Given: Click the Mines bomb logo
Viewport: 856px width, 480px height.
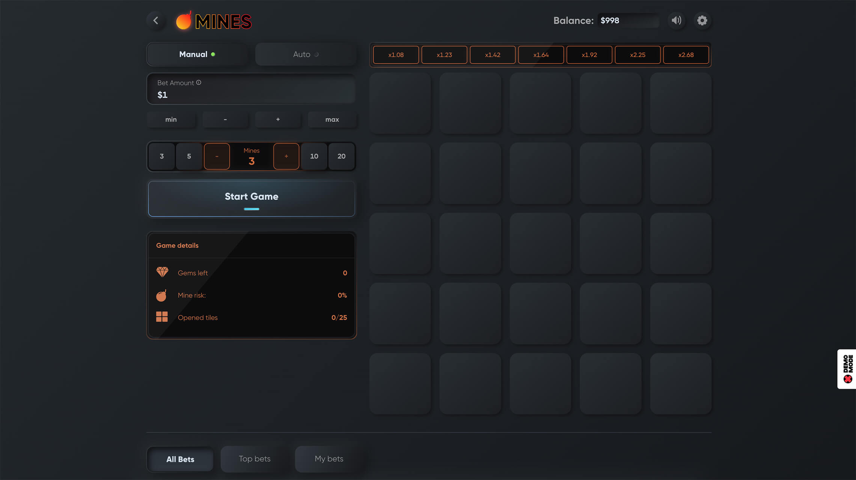Looking at the screenshot, I should (x=184, y=21).
